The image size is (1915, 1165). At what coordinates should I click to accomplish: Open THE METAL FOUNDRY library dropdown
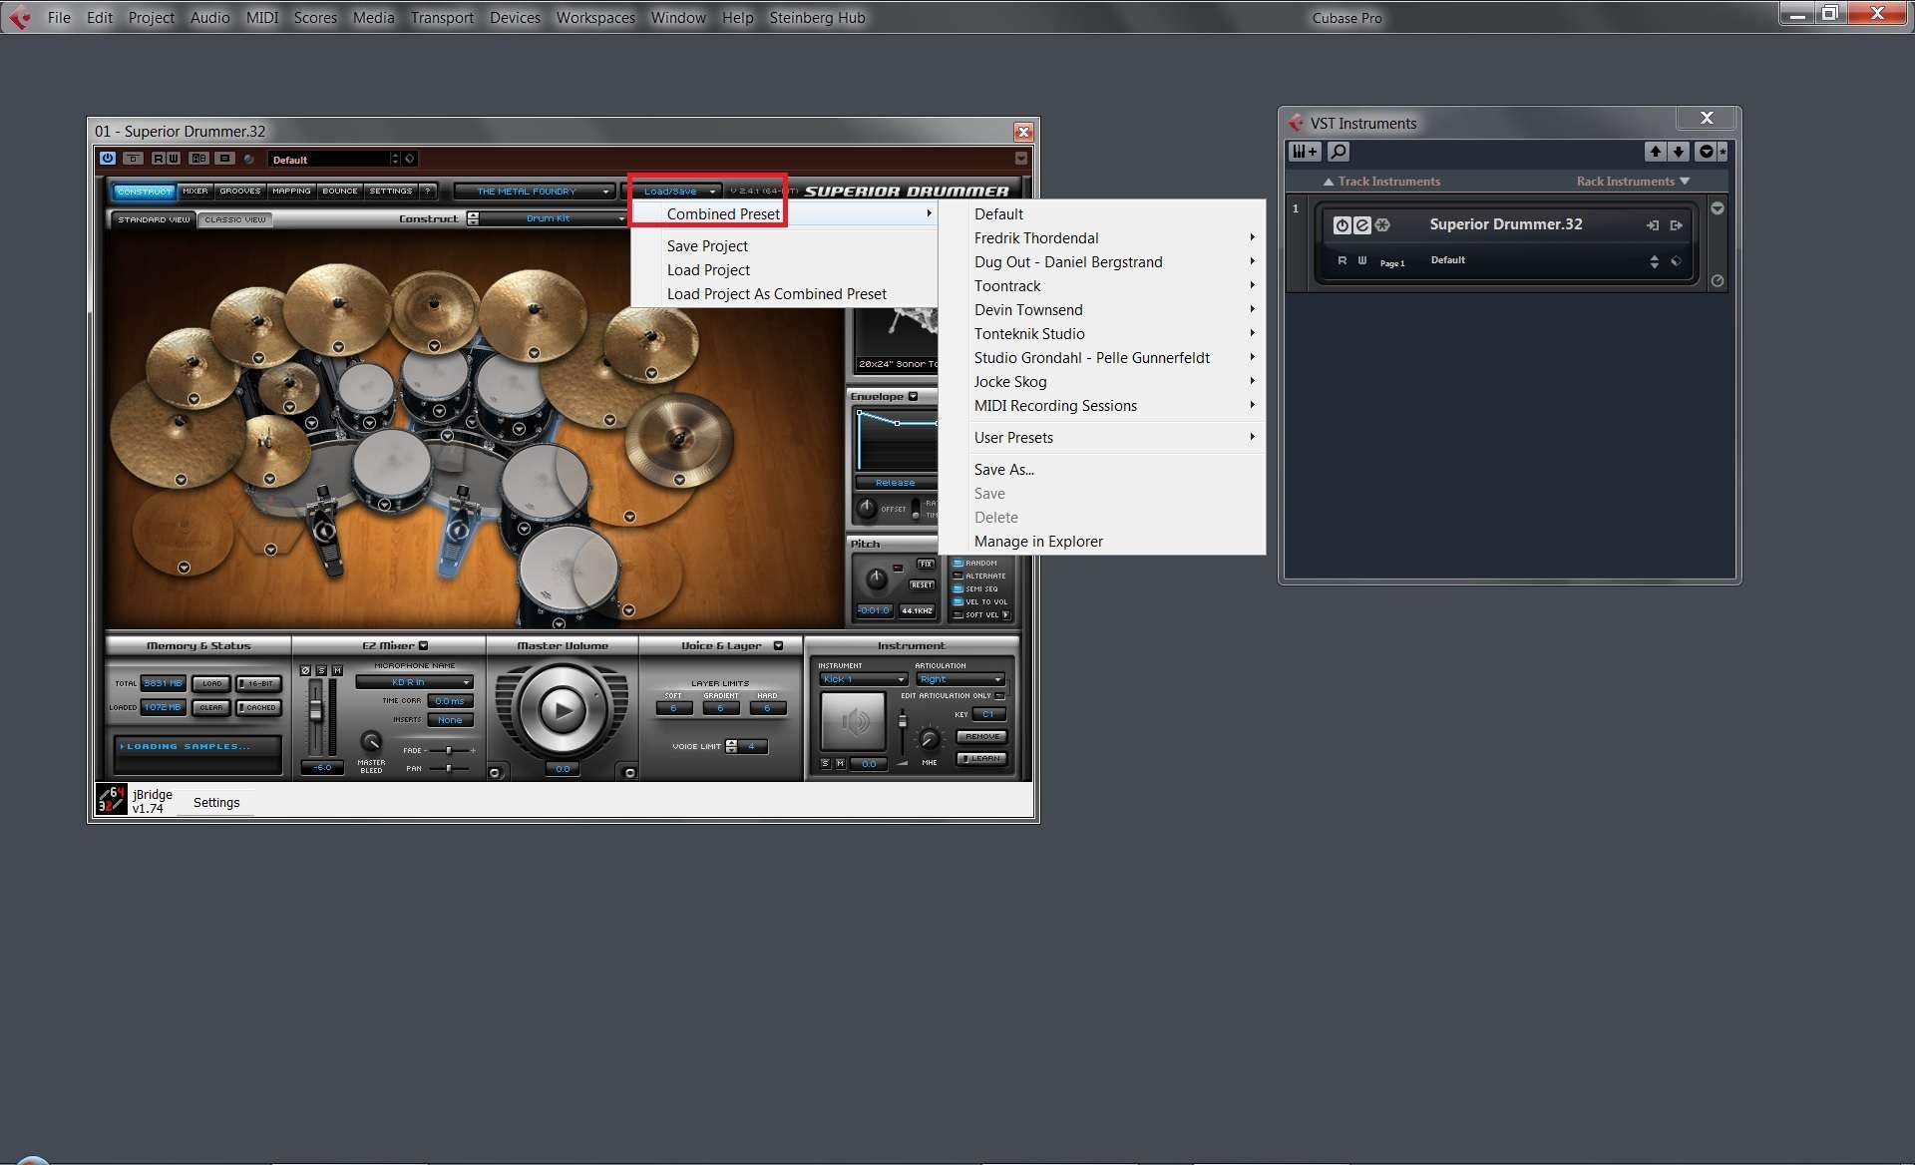pos(534,192)
